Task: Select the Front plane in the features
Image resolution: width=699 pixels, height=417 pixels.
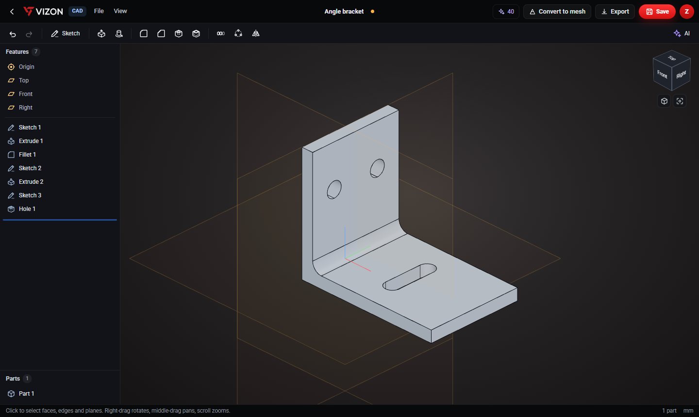Action: (60, 94)
